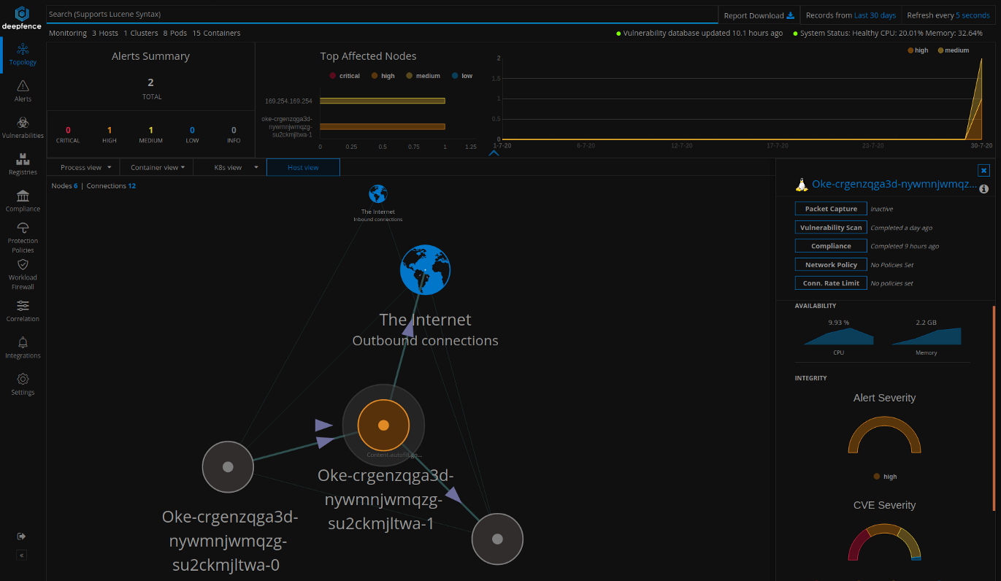Open the Registries section
1001x581 pixels.
(x=23, y=162)
